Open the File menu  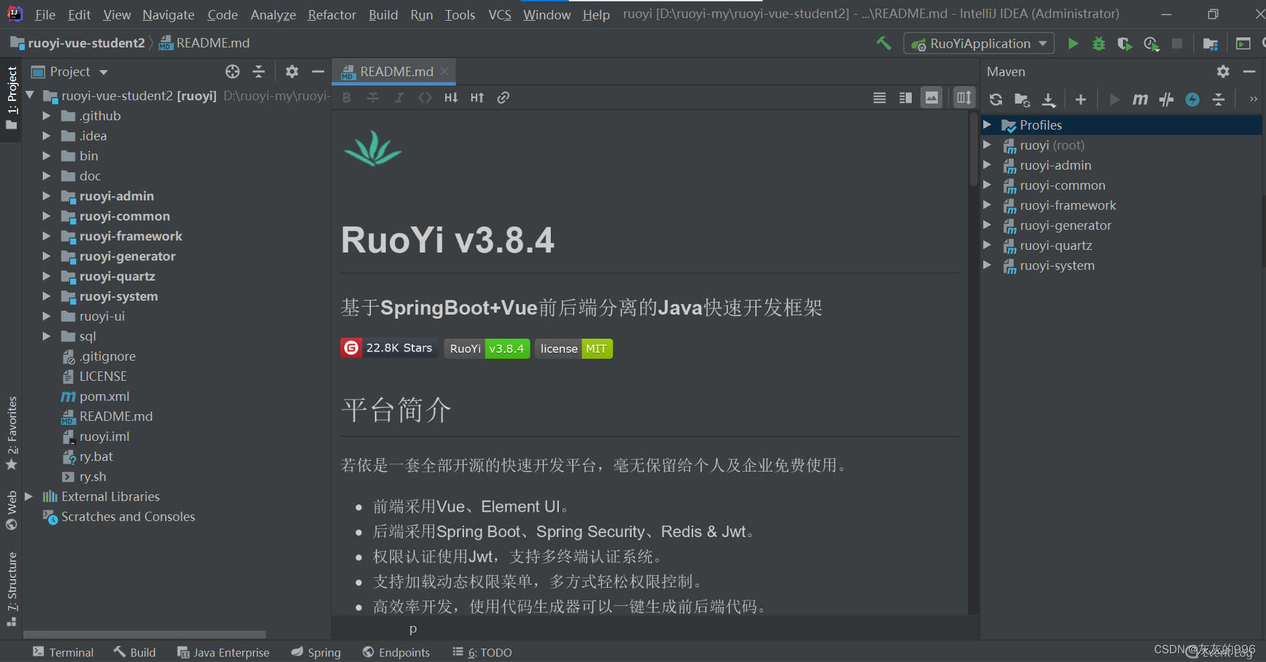click(45, 15)
